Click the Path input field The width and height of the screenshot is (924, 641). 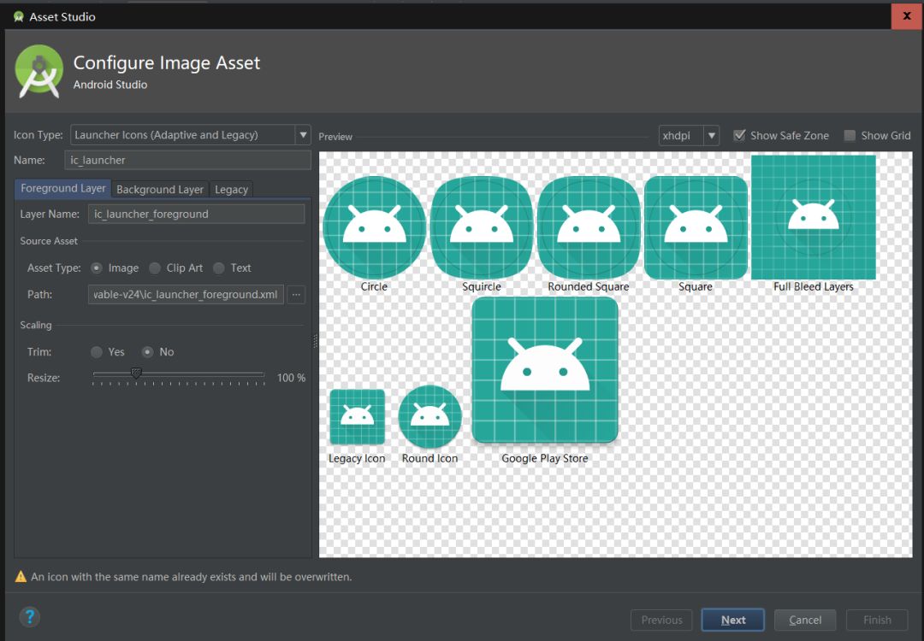186,294
